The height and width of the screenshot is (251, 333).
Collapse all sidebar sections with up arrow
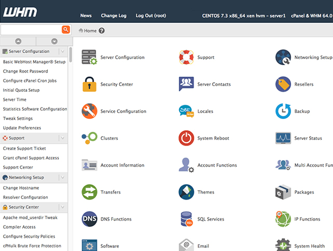click(x=18, y=41)
